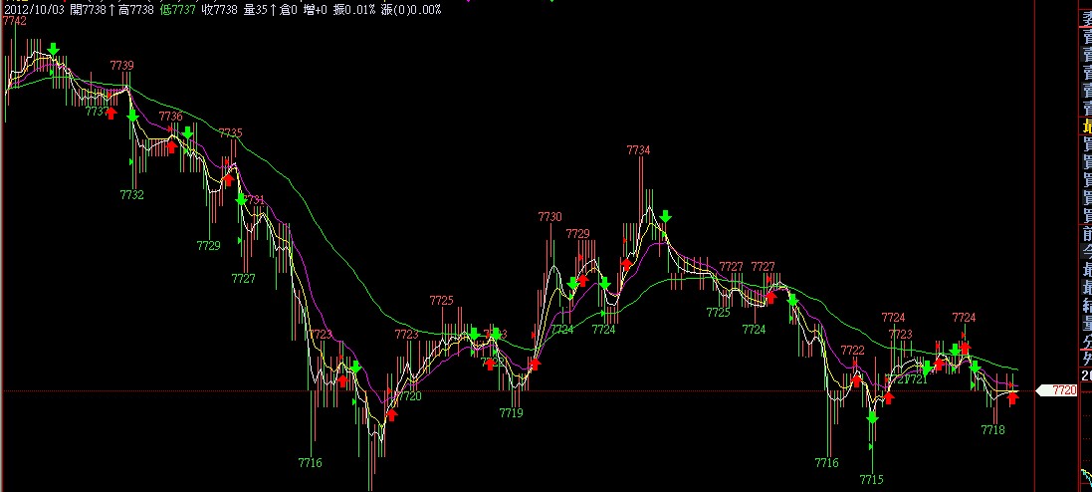1092x492 pixels.
Task: Click the 增+0 value in header
Action: pos(316,10)
